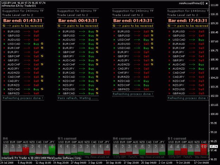Click the 29 Jul 2008 date label
The width and height of the screenshot is (220, 165).
click(x=7, y=163)
